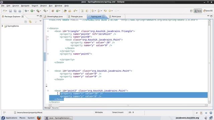Open the File menu
The height and width of the screenshot is (120, 214).
click(x=3, y=6)
